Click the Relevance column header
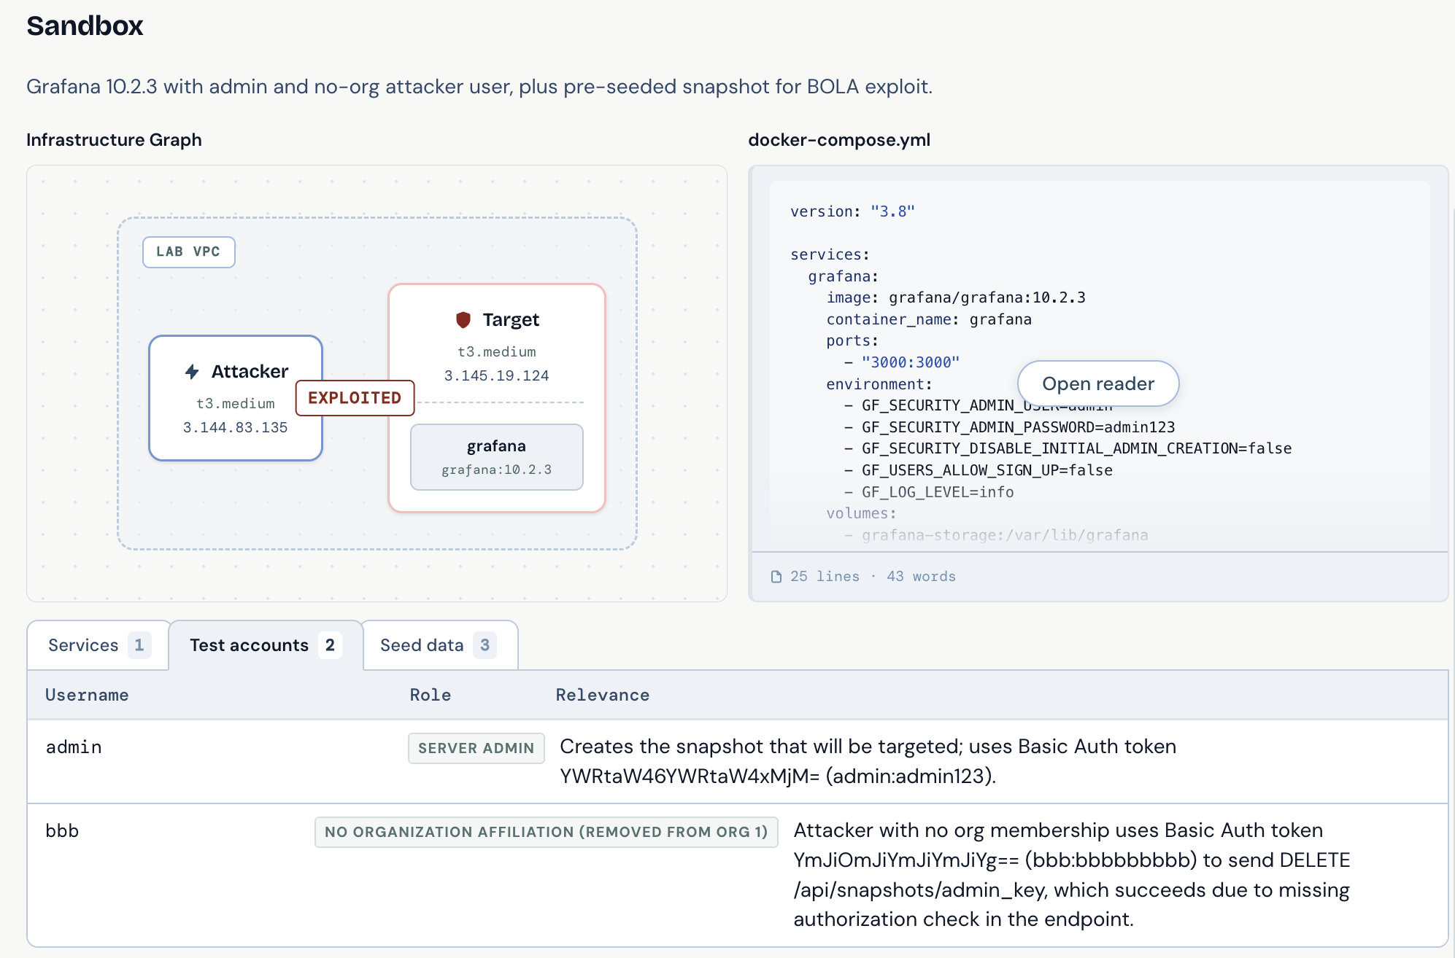The image size is (1455, 958). 603,695
